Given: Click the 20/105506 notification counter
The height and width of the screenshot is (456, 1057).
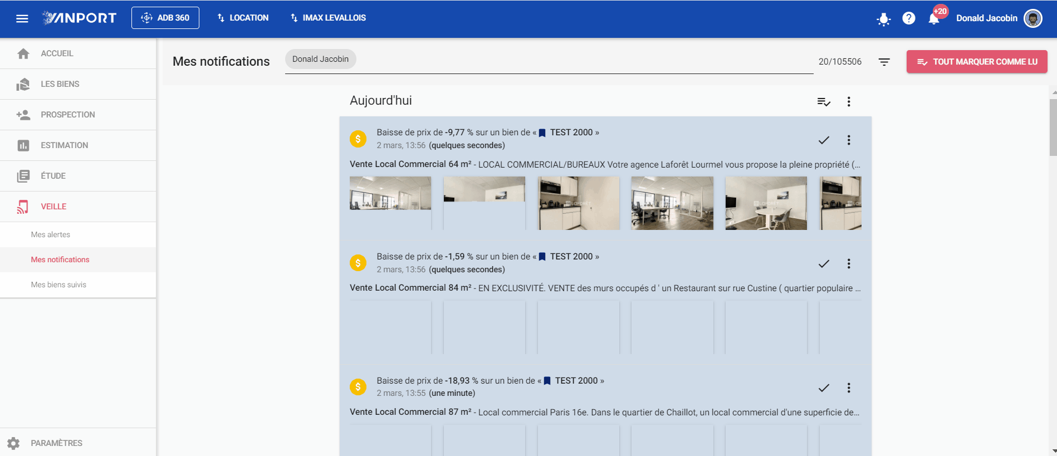Looking at the screenshot, I should point(840,62).
